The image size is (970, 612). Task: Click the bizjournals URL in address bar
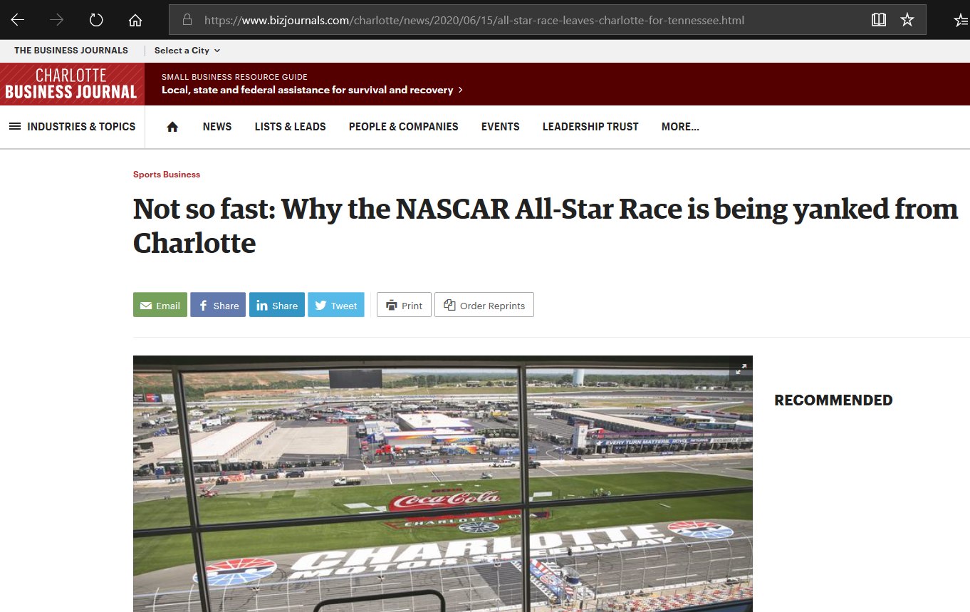pyautogui.click(x=474, y=20)
